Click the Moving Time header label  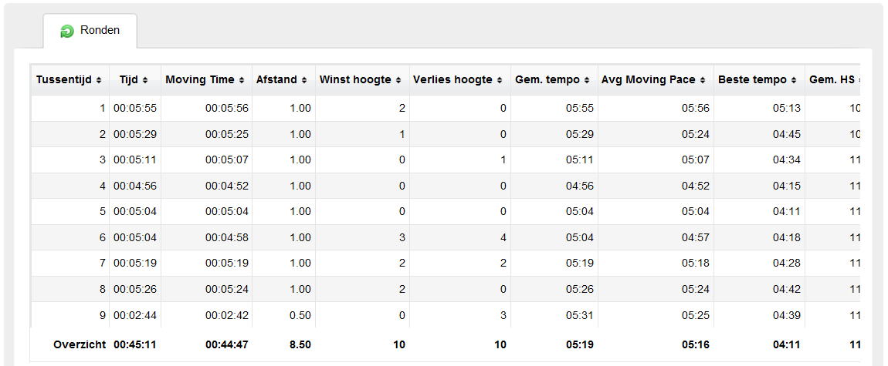point(200,80)
